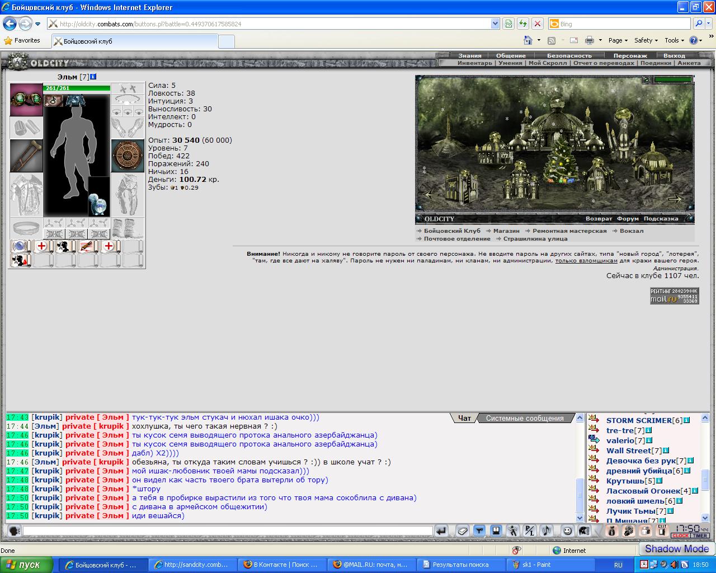Switch to the Чат tab

pos(464,418)
